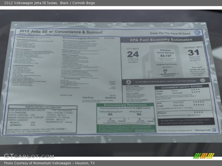Click the 'PACKAGES/OPTIONS' section heading

72,79
